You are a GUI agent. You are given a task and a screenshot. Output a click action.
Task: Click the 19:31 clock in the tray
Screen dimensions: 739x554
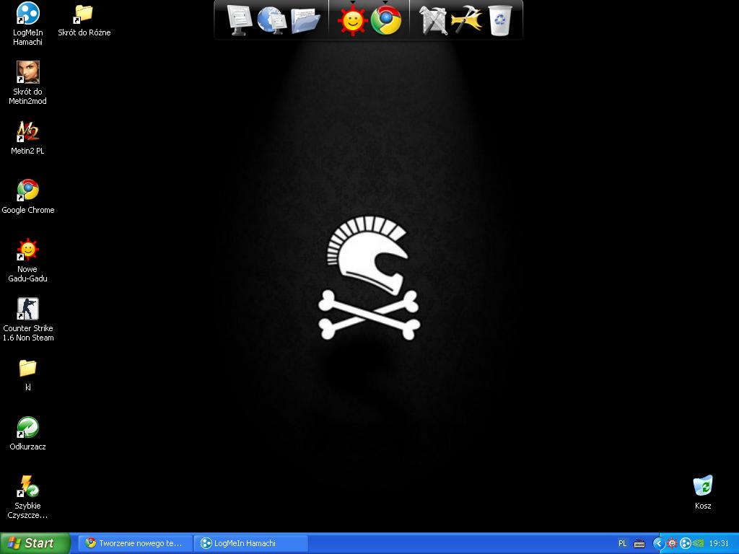(719, 543)
